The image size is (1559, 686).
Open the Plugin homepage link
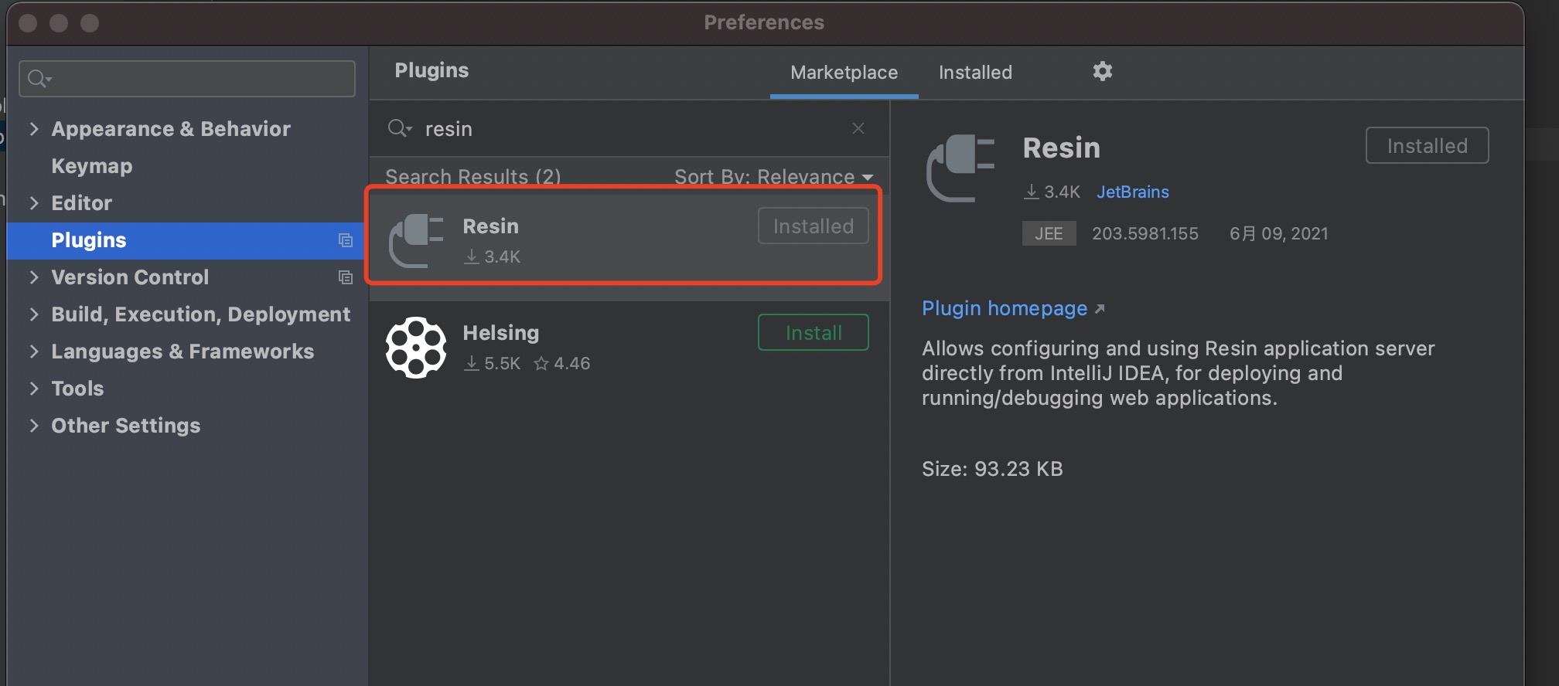click(1005, 308)
